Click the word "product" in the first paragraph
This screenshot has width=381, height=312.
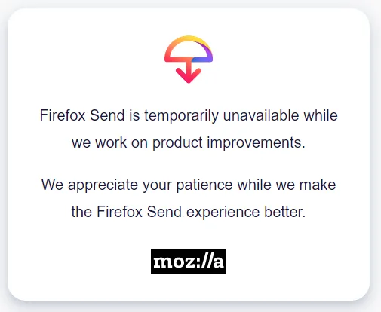(177, 143)
